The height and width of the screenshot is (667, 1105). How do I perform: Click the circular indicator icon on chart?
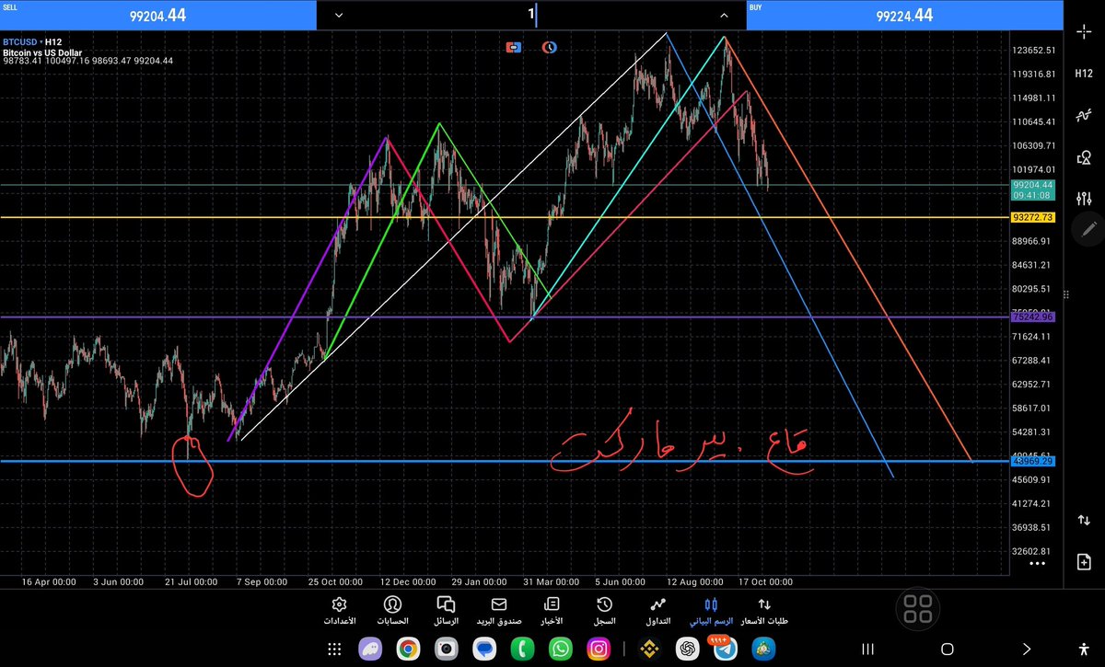click(x=549, y=47)
